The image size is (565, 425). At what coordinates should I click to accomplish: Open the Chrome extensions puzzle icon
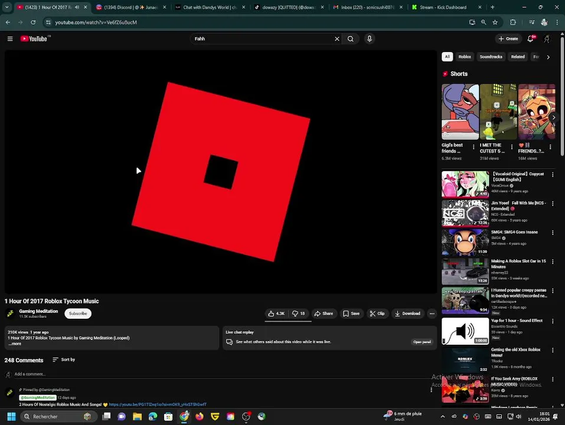(513, 22)
